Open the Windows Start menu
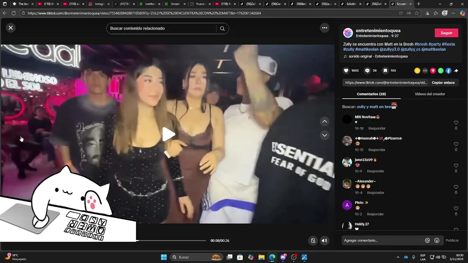468x263 pixels. (164, 257)
